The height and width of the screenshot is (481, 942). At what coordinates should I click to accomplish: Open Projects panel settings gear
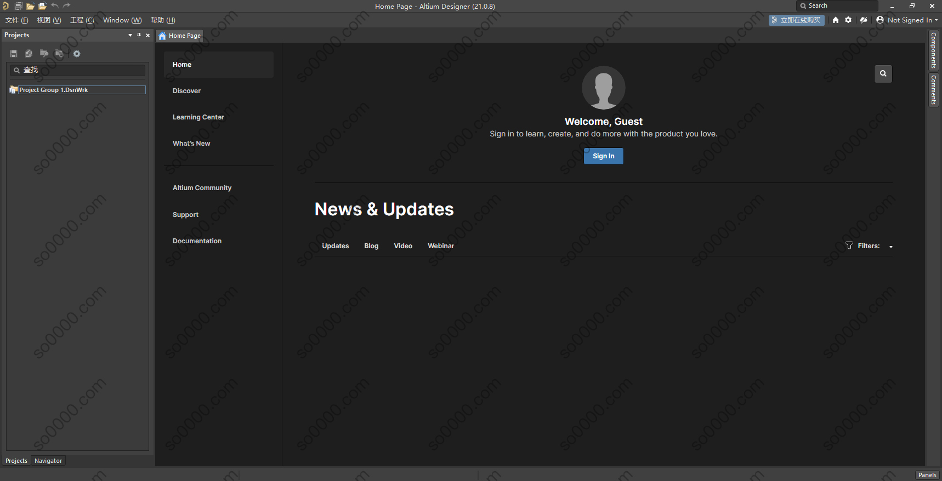point(77,54)
